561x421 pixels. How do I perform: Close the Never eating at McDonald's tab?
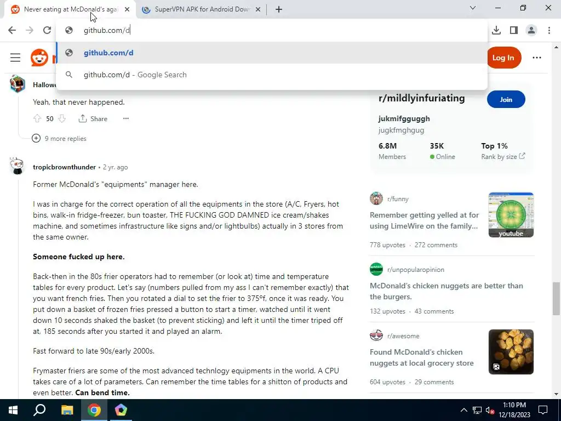(x=127, y=10)
